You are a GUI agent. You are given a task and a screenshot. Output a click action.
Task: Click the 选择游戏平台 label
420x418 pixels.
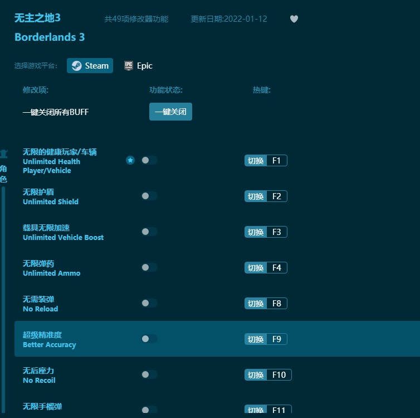(x=36, y=66)
